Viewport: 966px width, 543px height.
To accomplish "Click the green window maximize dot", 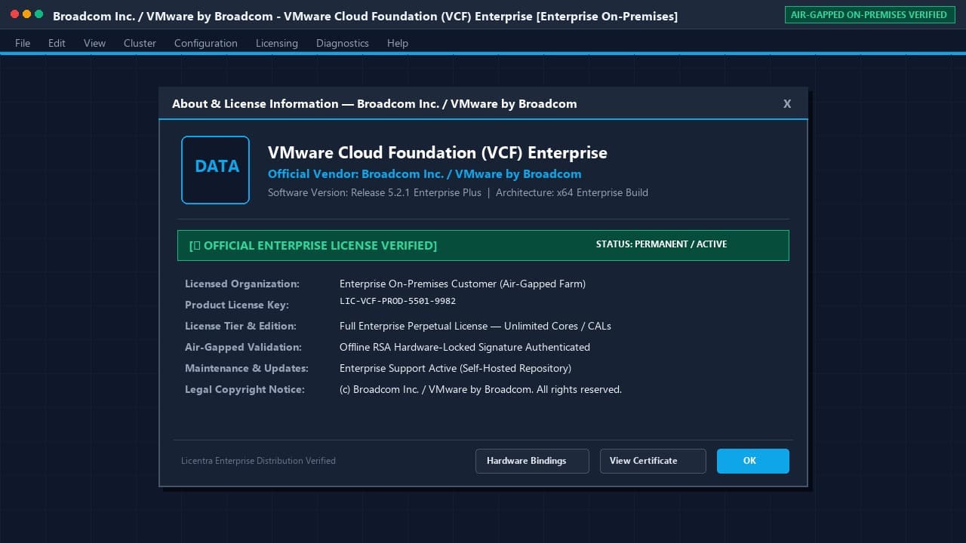I will [39, 14].
